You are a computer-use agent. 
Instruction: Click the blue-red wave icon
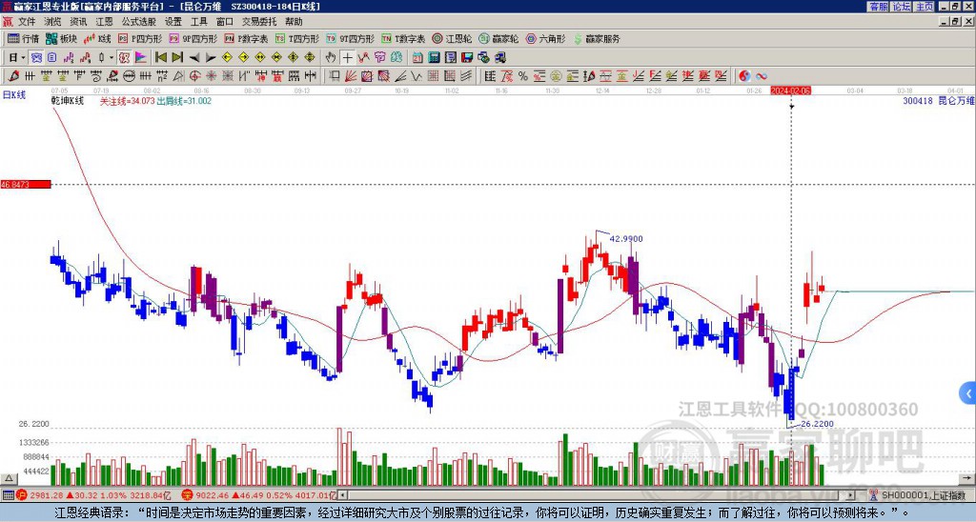[762, 76]
